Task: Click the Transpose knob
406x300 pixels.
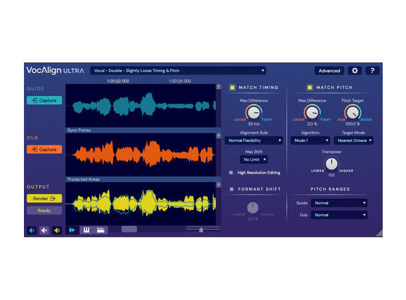Action: 331,163
